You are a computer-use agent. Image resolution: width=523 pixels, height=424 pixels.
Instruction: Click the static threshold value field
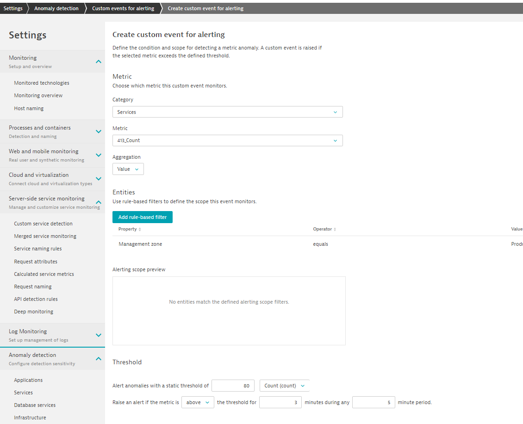click(x=233, y=386)
